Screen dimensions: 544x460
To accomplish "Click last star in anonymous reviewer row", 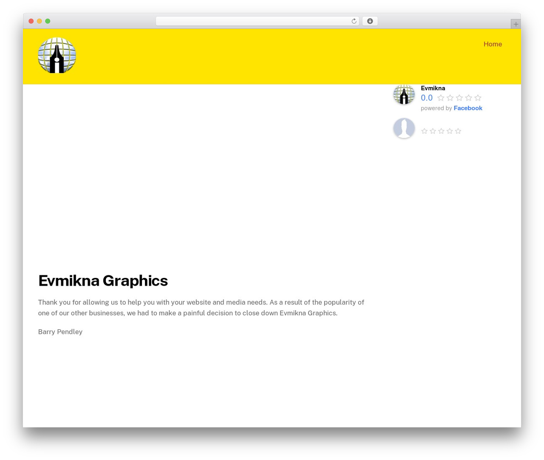I will (458, 131).
